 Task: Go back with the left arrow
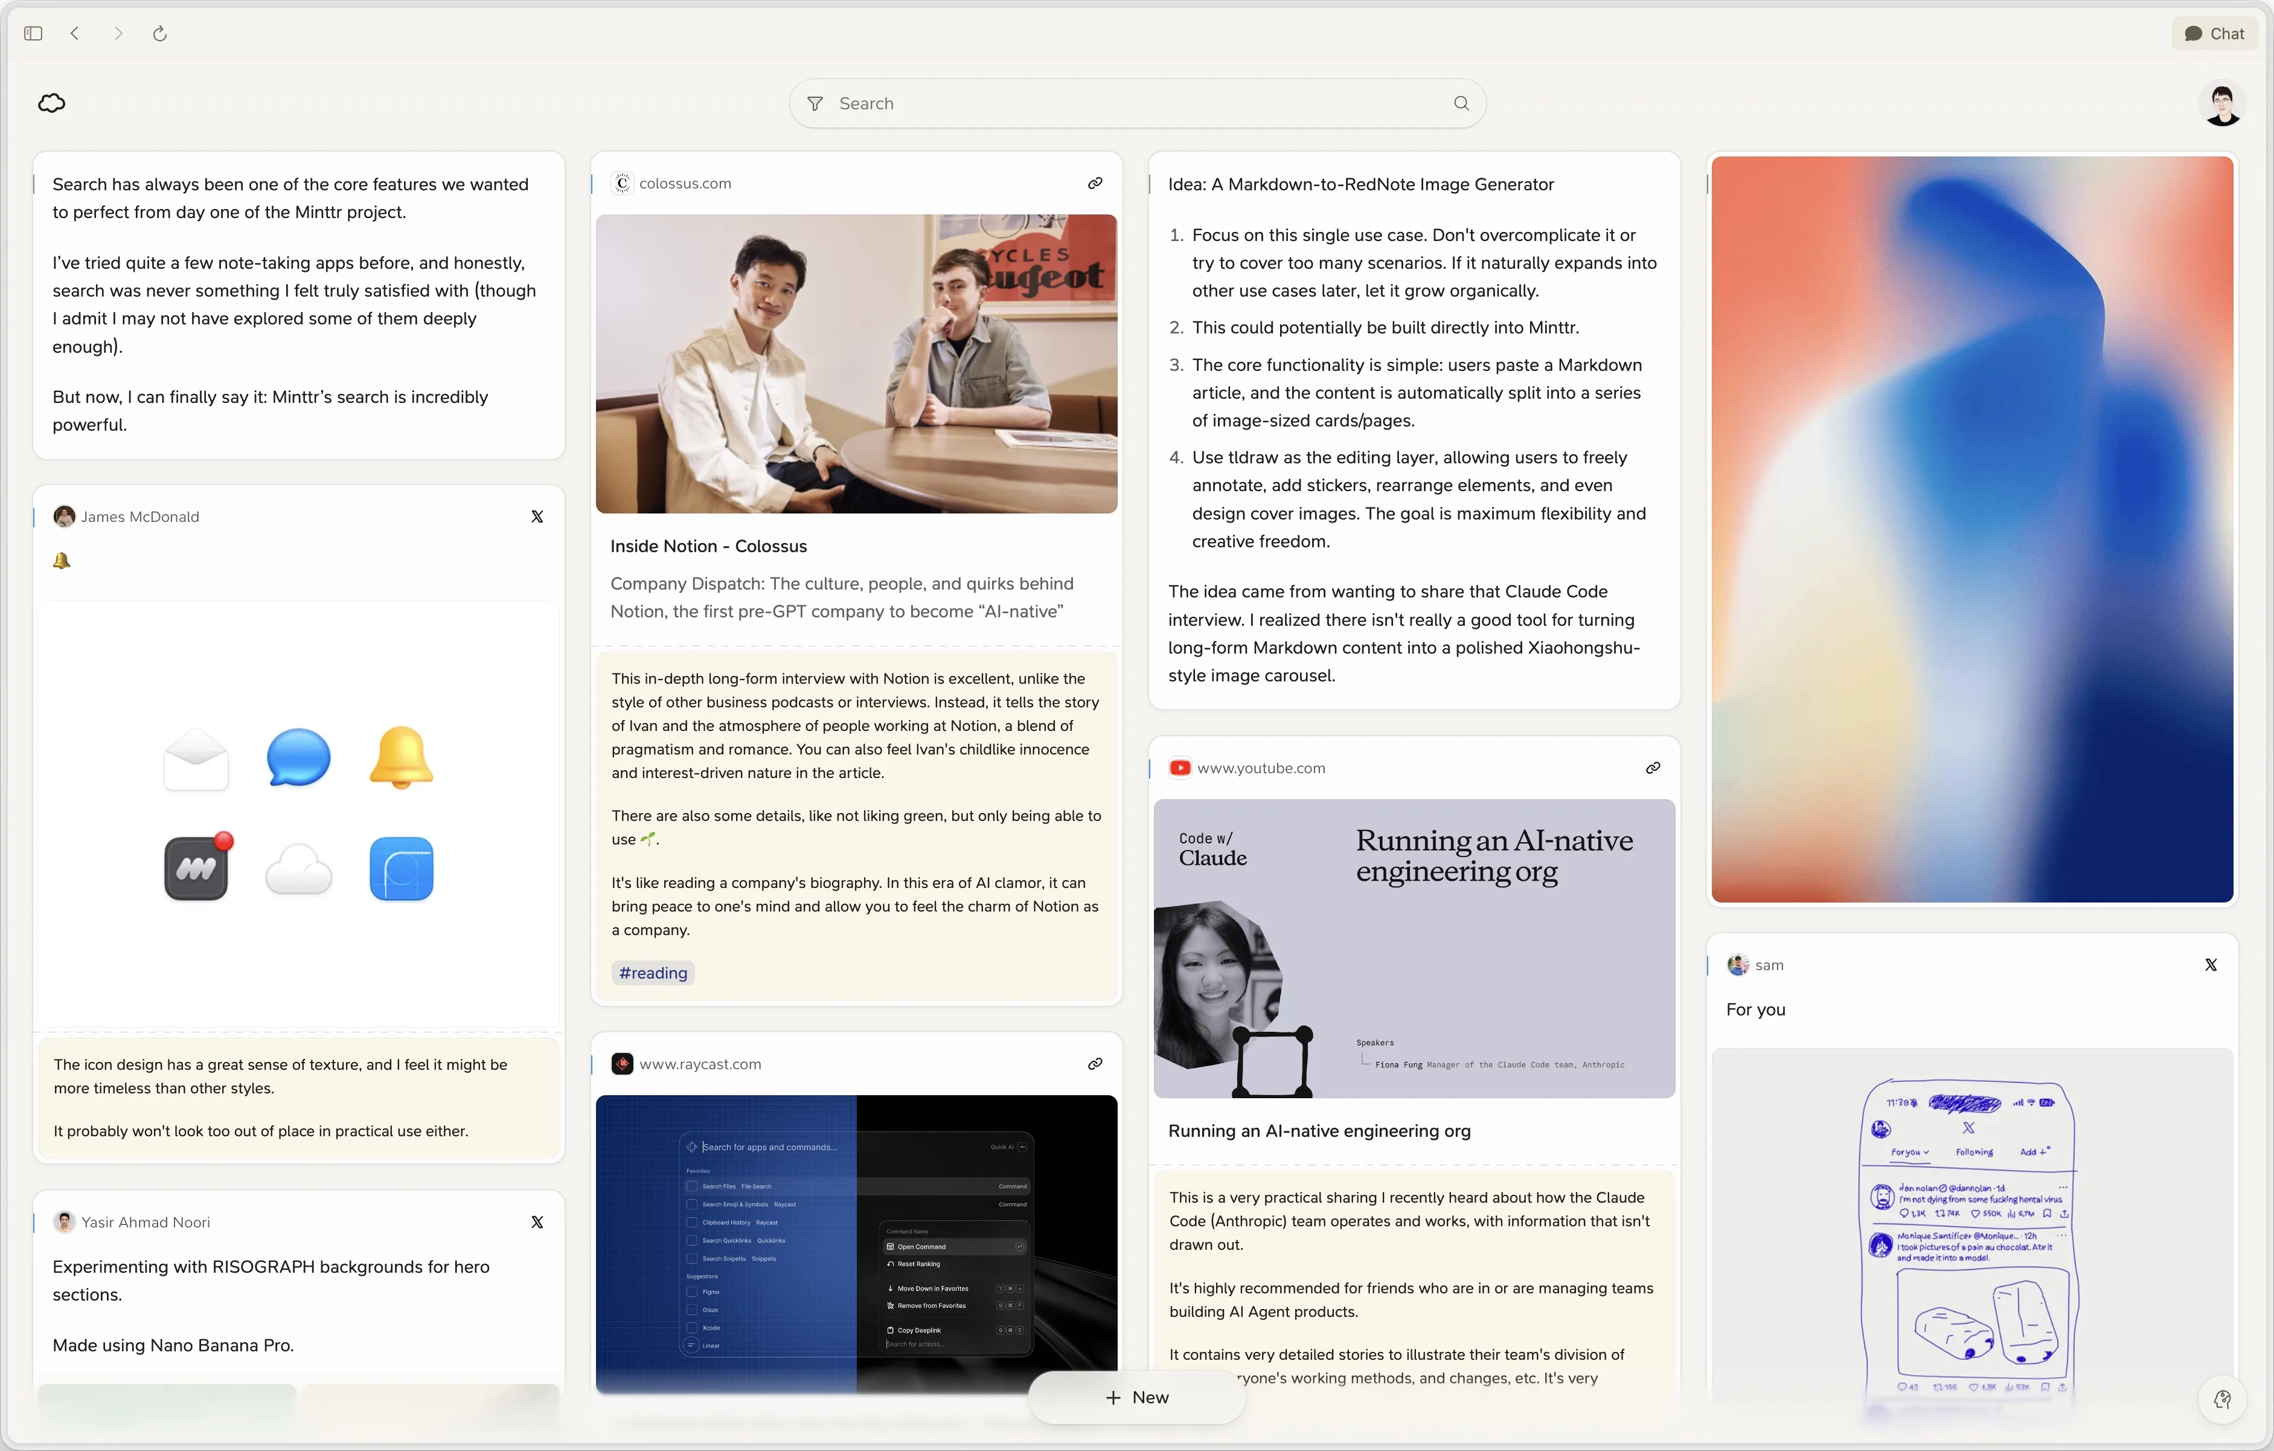point(75,34)
